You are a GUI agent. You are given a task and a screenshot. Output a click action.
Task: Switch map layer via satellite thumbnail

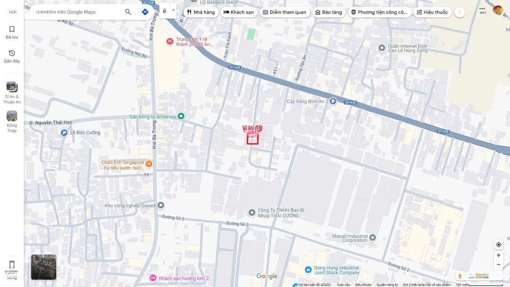(x=43, y=267)
